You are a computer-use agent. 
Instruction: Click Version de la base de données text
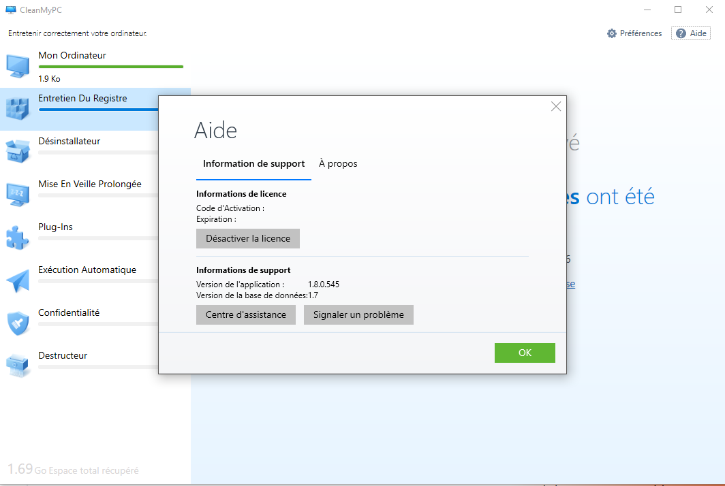252,295
